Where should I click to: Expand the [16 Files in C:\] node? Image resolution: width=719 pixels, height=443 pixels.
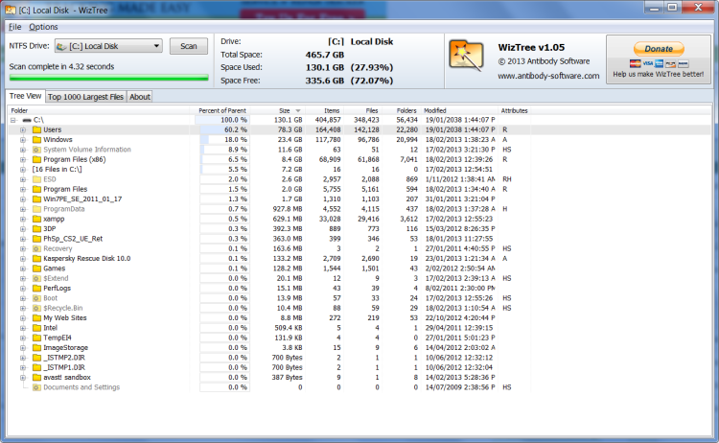click(22, 170)
